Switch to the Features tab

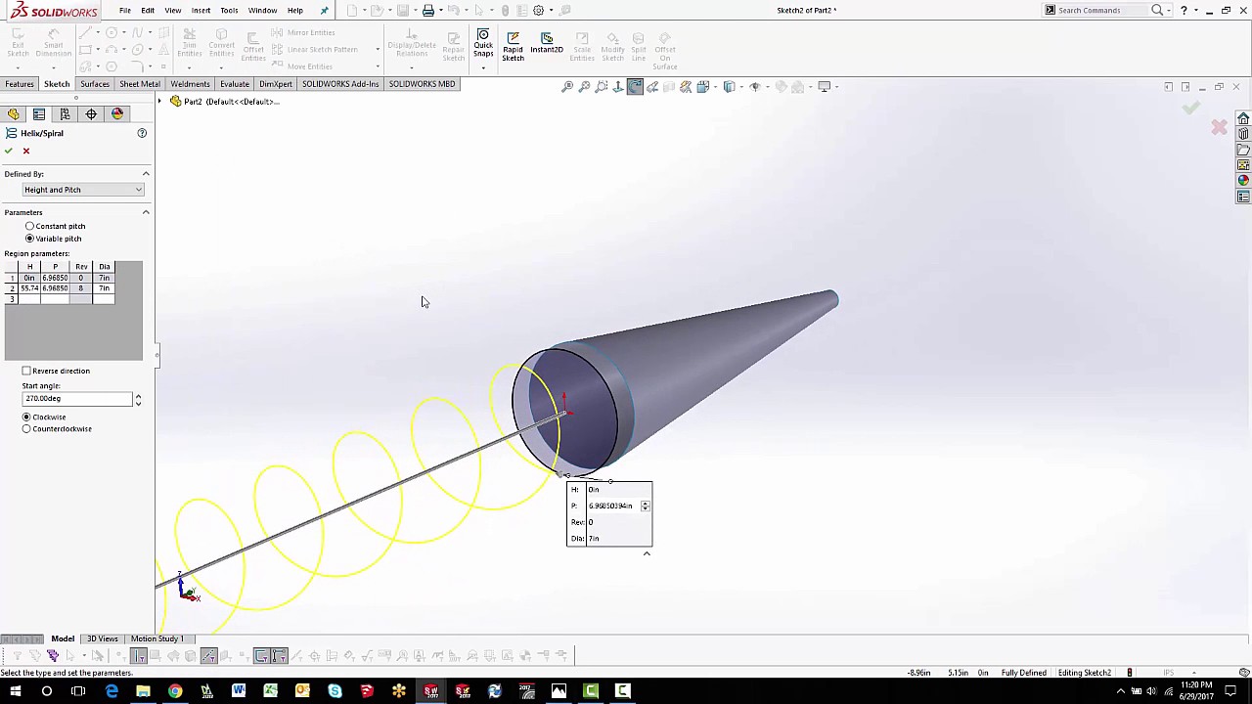click(20, 84)
